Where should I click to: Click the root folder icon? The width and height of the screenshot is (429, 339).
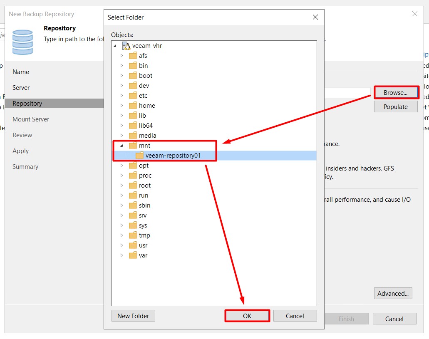click(133, 186)
